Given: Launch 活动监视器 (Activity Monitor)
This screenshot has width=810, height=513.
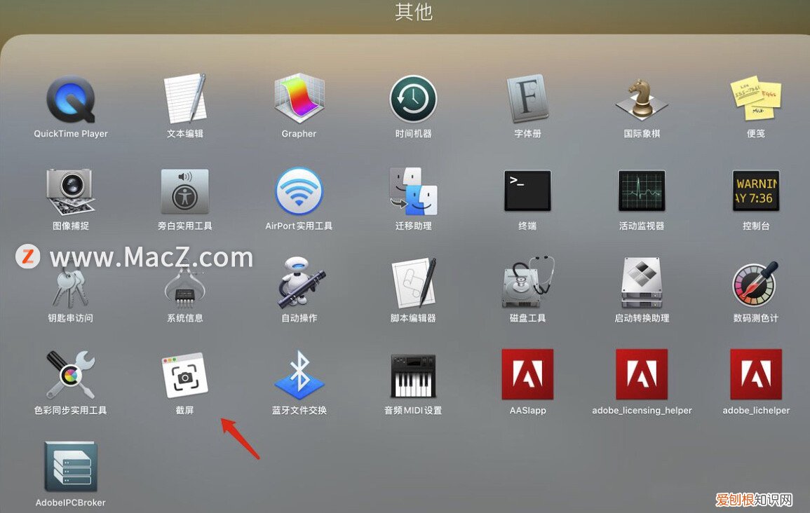Looking at the screenshot, I should click(x=641, y=191).
